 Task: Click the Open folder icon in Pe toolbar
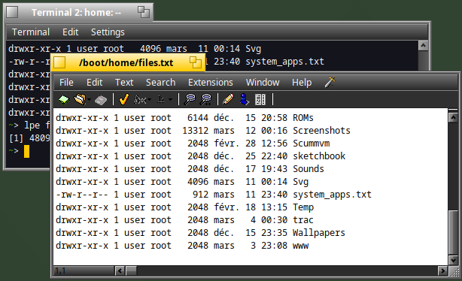80,99
